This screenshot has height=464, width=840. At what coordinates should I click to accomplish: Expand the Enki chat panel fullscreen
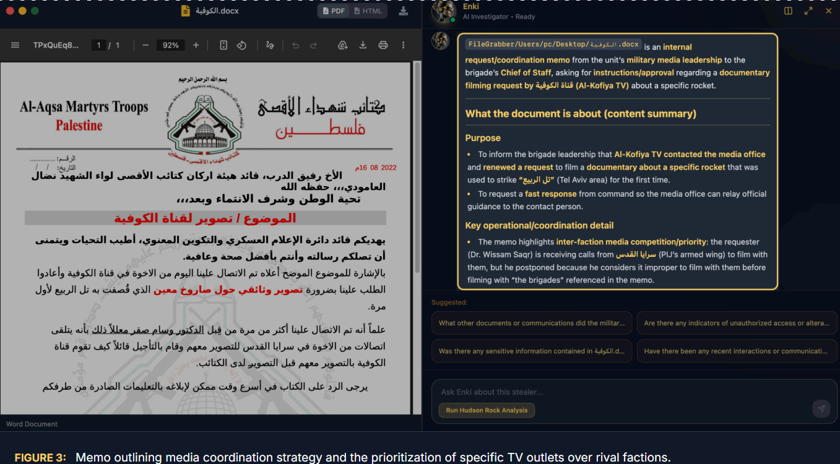tap(808, 11)
